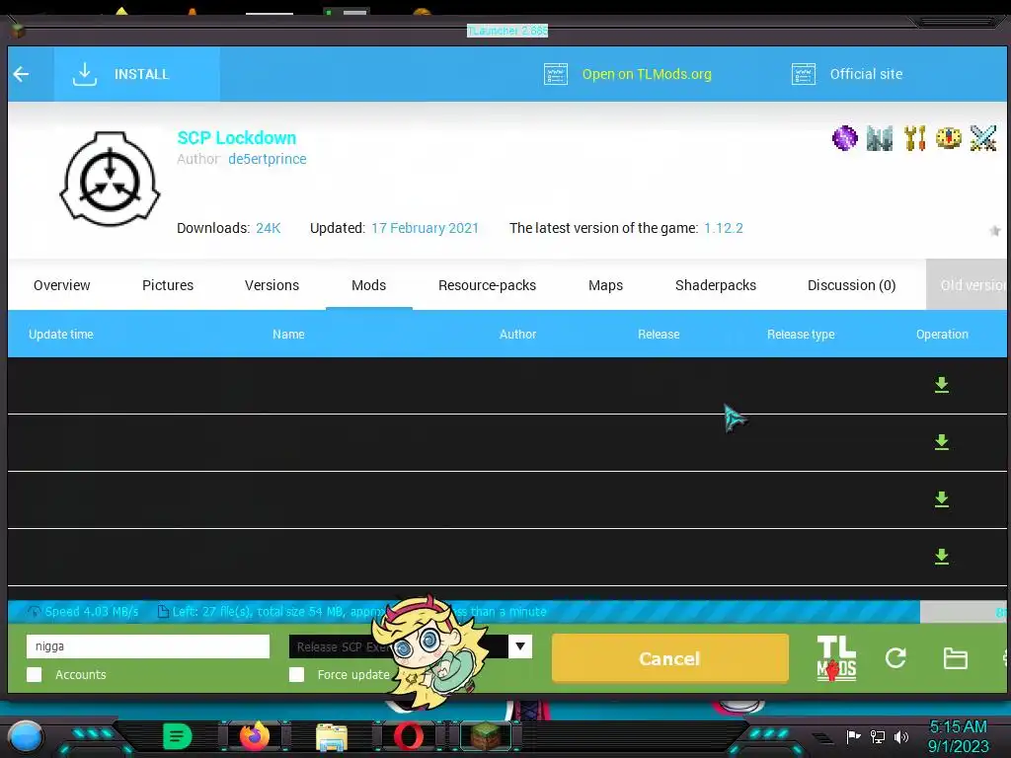Image resolution: width=1011 pixels, height=758 pixels.
Task: Click the volume speaker tray icon
Action: click(901, 736)
